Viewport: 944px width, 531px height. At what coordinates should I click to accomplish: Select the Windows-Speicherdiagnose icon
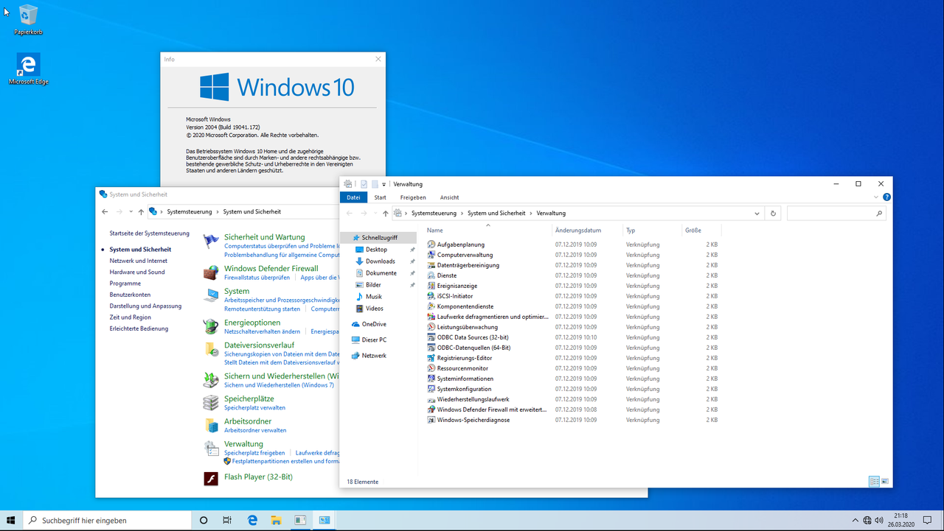[x=431, y=420]
